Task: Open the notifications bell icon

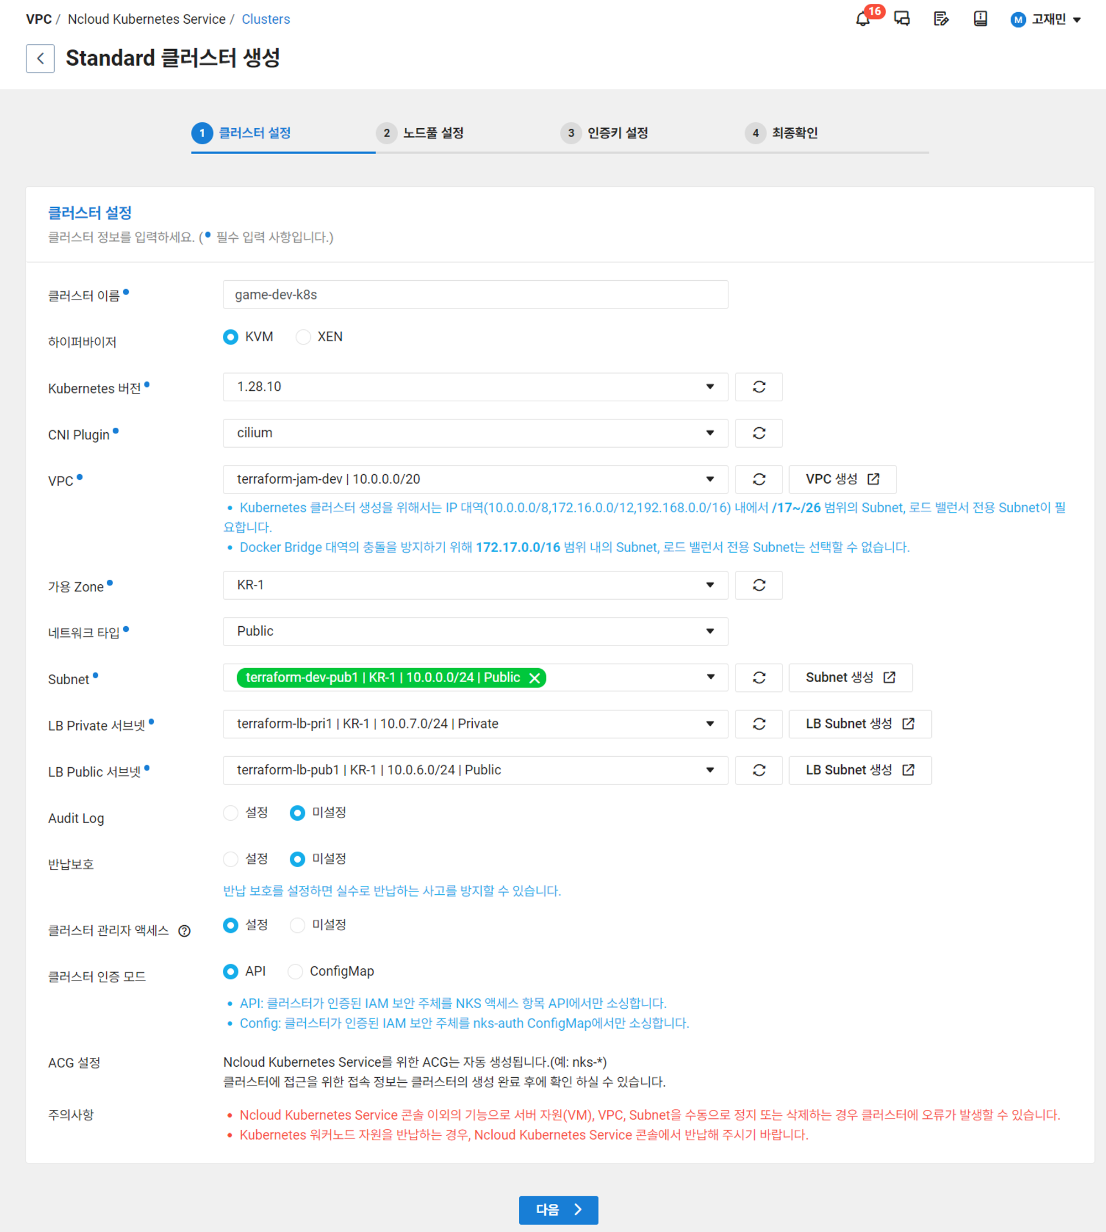Action: click(862, 19)
